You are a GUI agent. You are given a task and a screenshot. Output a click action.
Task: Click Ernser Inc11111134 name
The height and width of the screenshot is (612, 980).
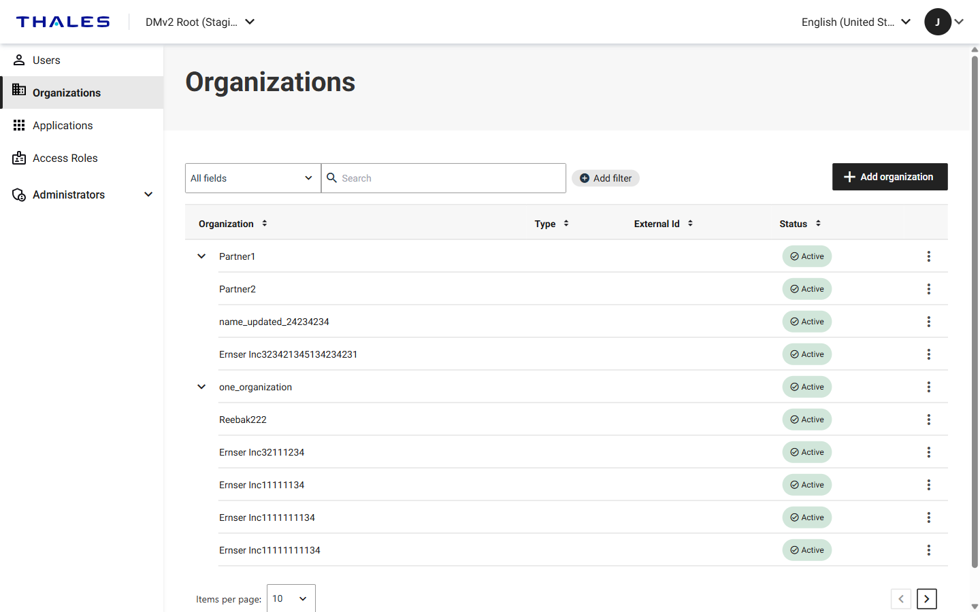click(x=261, y=485)
